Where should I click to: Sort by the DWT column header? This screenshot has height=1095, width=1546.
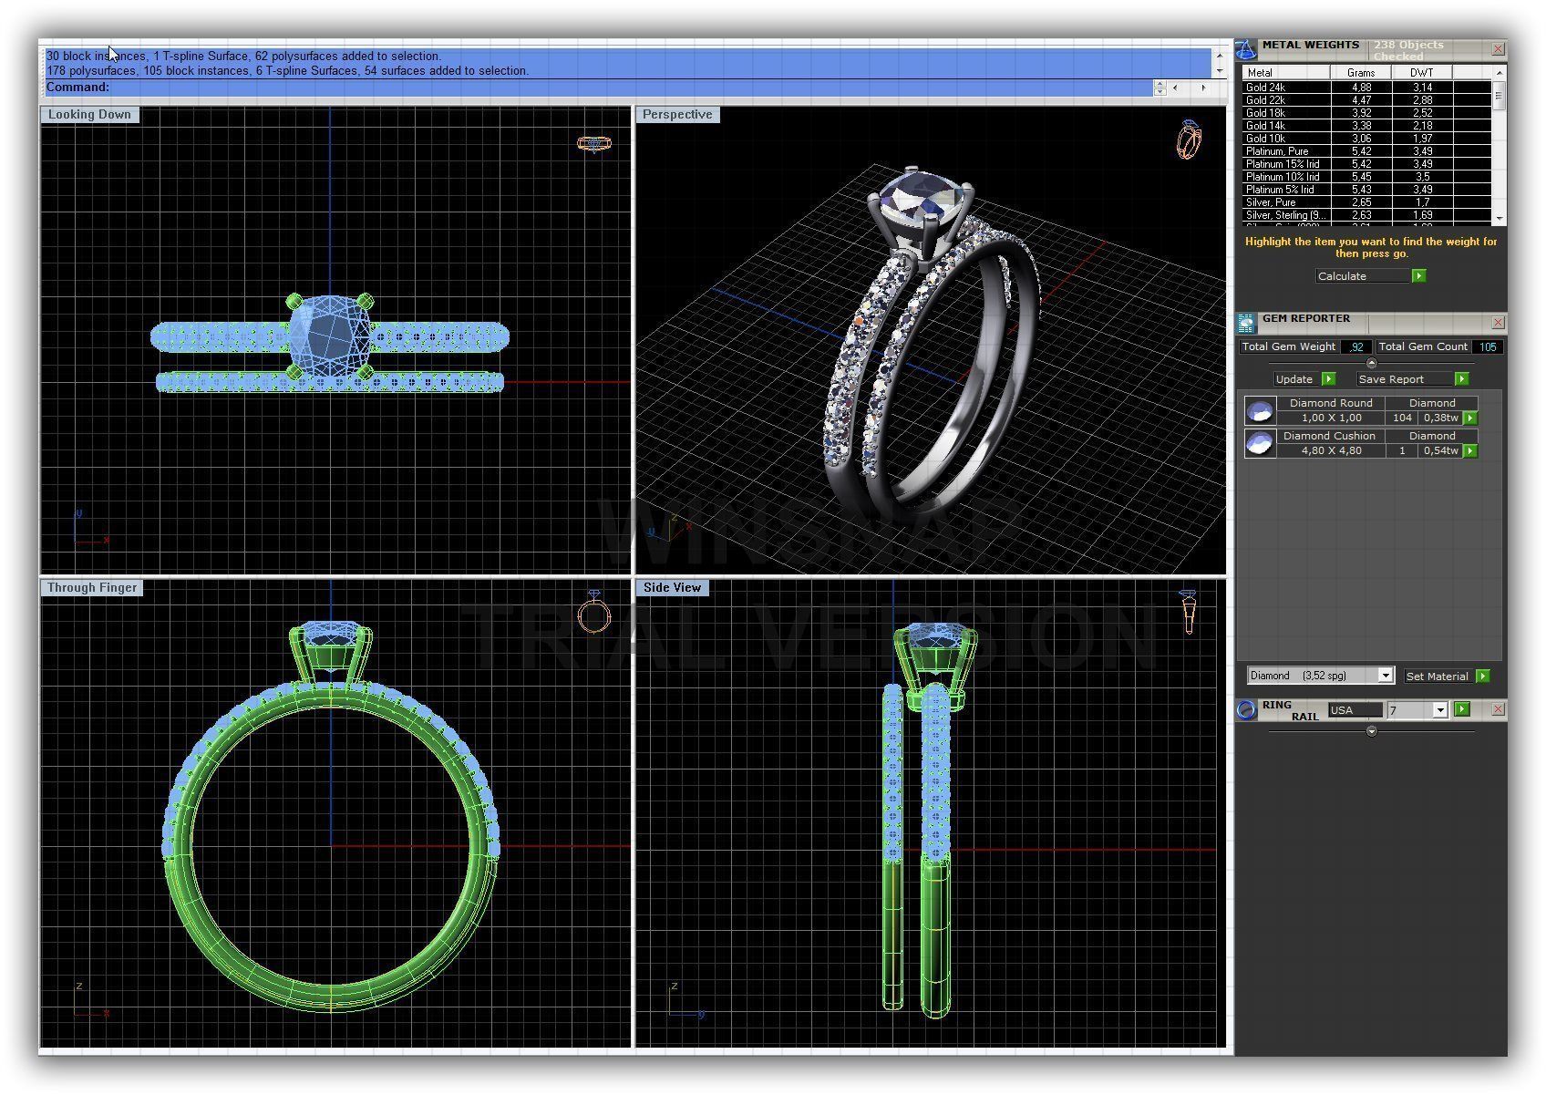1421,72
